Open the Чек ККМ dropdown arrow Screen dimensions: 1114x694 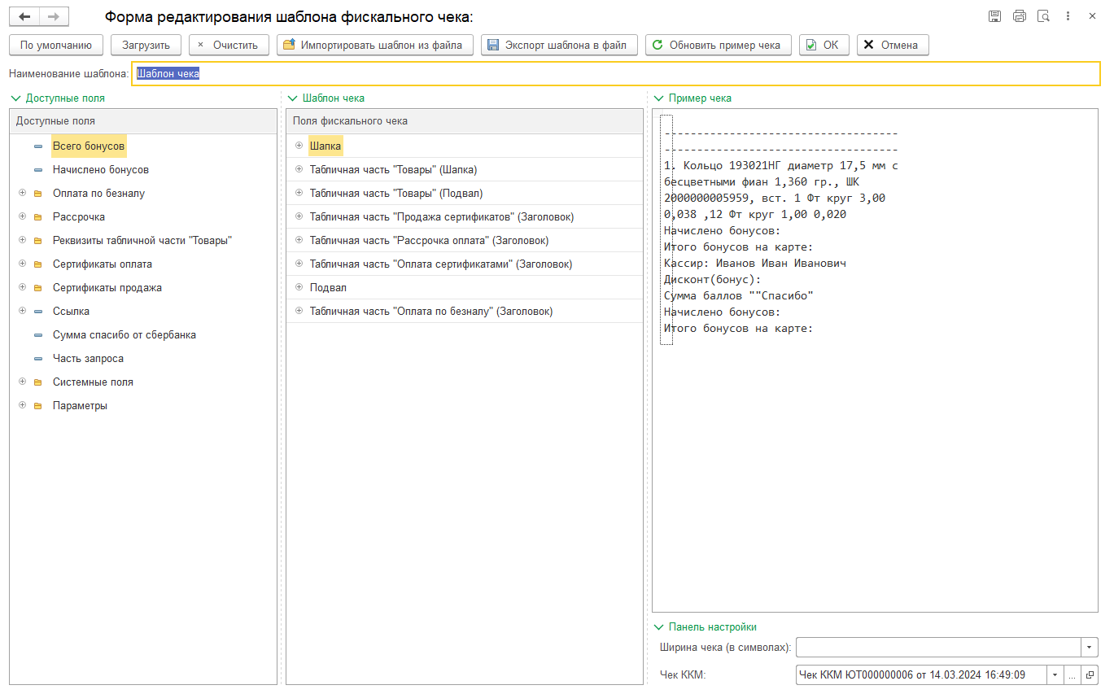tap(1055, 674)
